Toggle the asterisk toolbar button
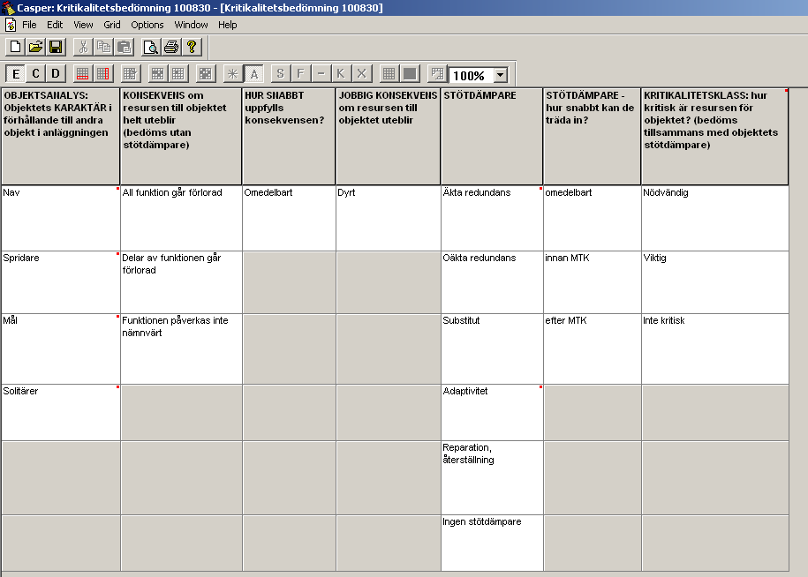 233,73
